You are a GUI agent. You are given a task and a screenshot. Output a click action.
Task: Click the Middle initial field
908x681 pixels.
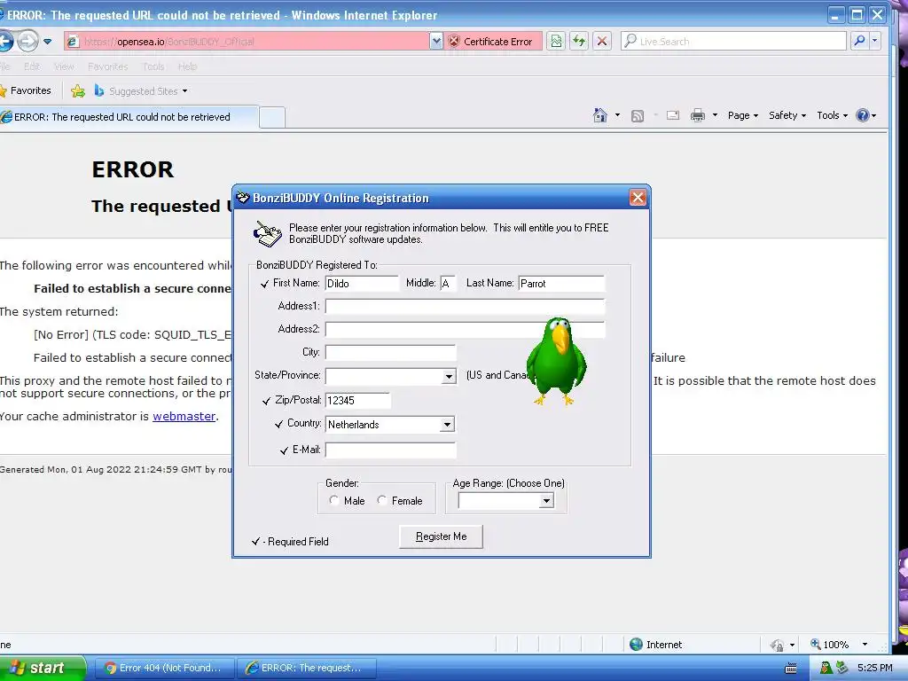tap(448, 283)
